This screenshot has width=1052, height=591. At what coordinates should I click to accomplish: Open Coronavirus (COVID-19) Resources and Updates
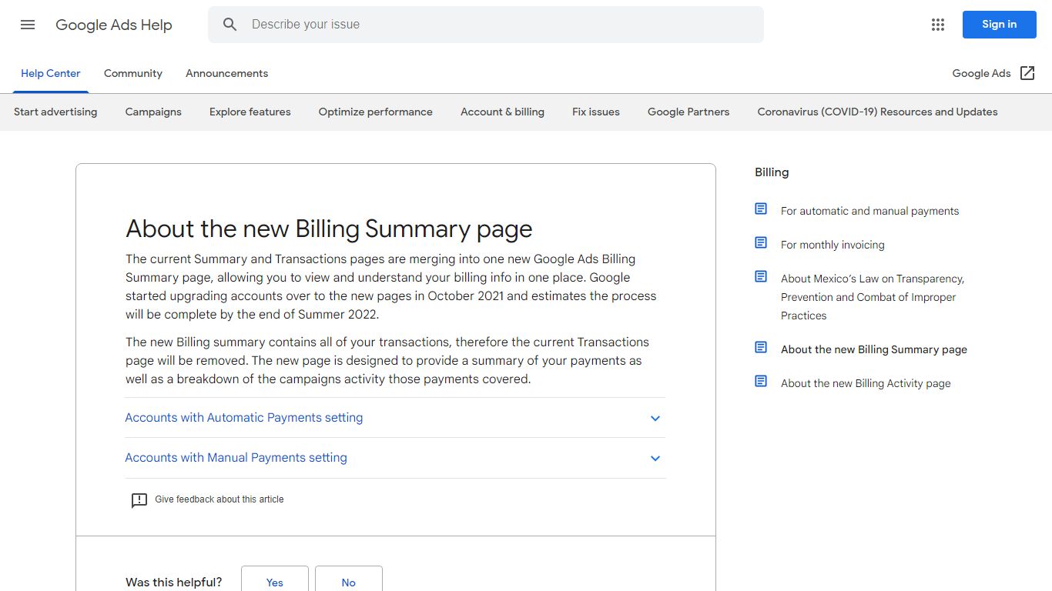[877, 112]
